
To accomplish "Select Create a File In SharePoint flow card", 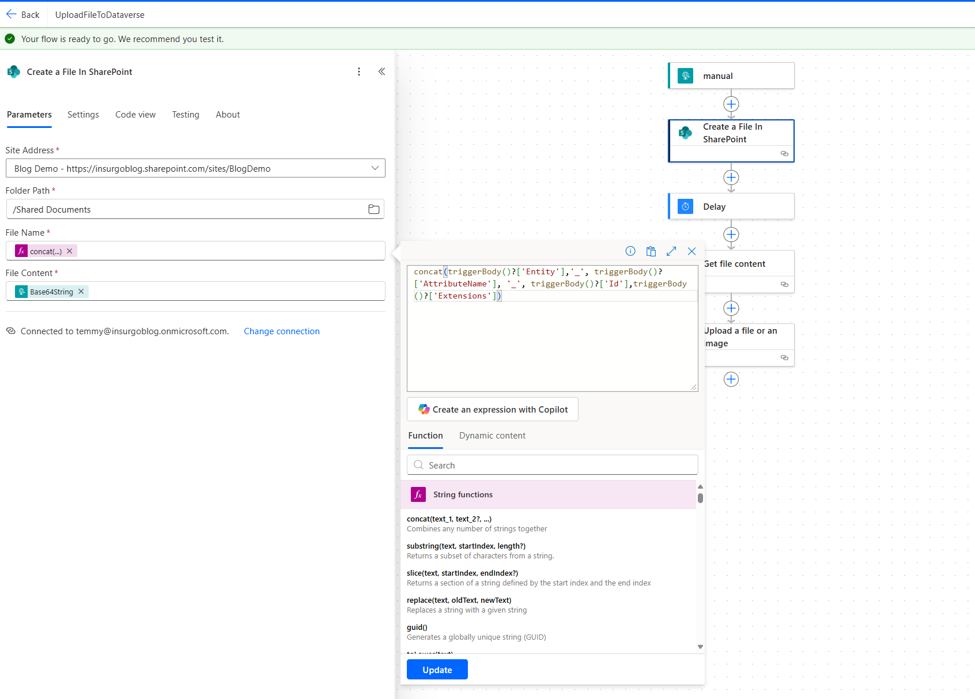I will pyautogui.click(x=731, y=141).
